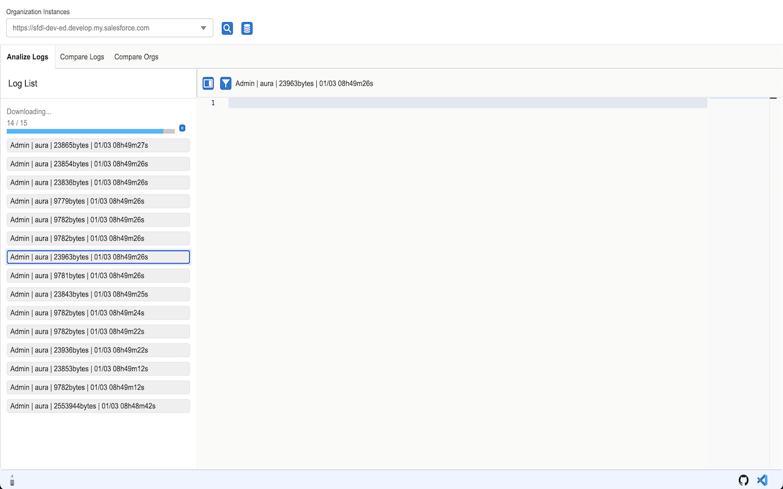This screenshot has width=783, height=489.
Task: Click line number 1 in the editor gutter
Action: 213,103
